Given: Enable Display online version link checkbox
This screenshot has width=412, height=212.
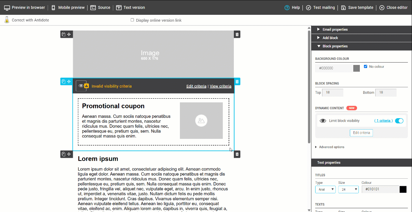Looking at the screenshot, I should pos(132,20).
